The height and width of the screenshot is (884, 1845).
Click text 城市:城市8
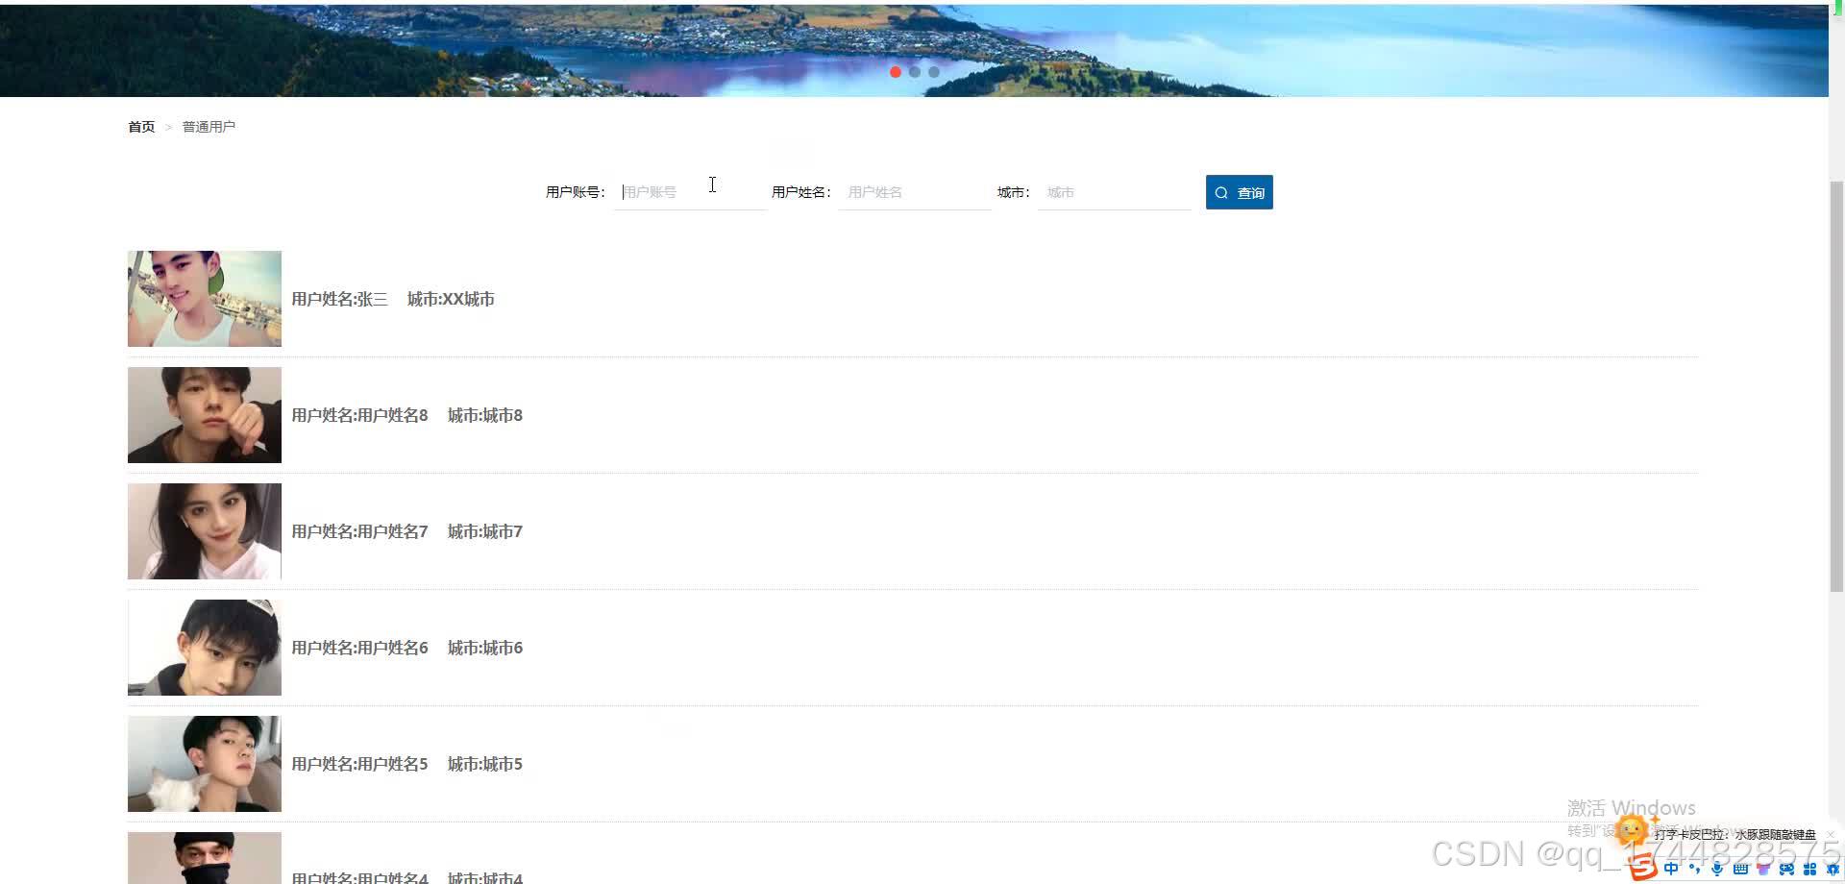click(x=485, y=415)
